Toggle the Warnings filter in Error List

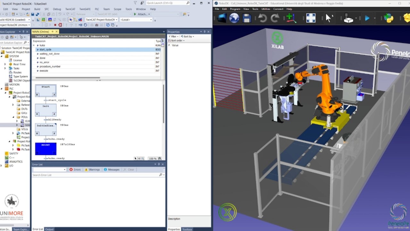pos(92,169)
